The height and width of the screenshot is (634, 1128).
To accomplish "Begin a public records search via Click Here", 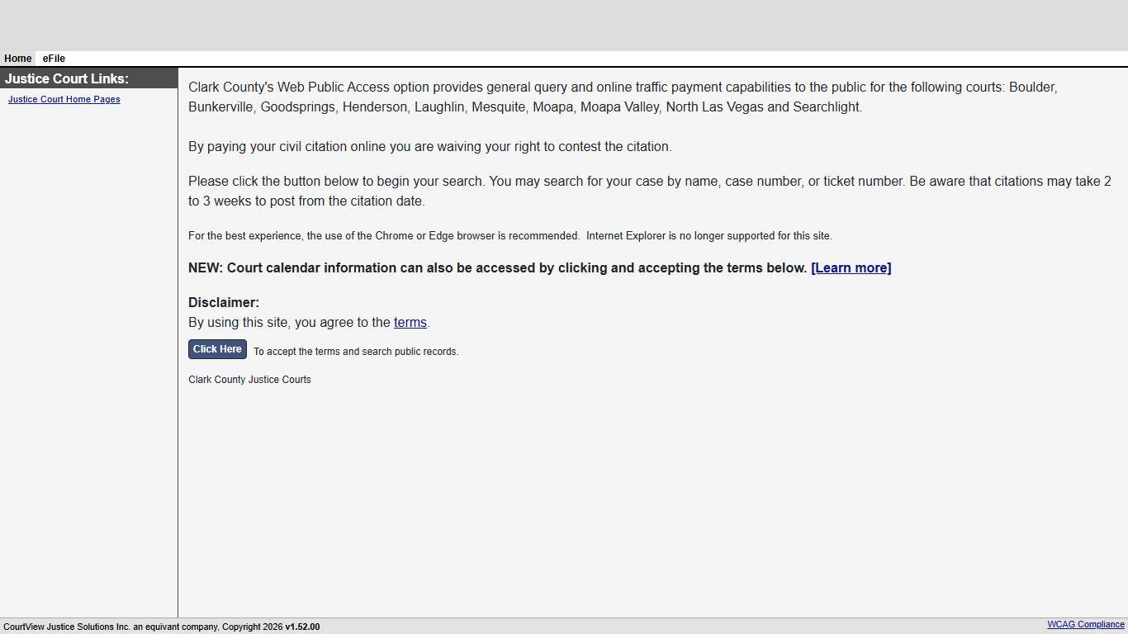I will 217,349.
